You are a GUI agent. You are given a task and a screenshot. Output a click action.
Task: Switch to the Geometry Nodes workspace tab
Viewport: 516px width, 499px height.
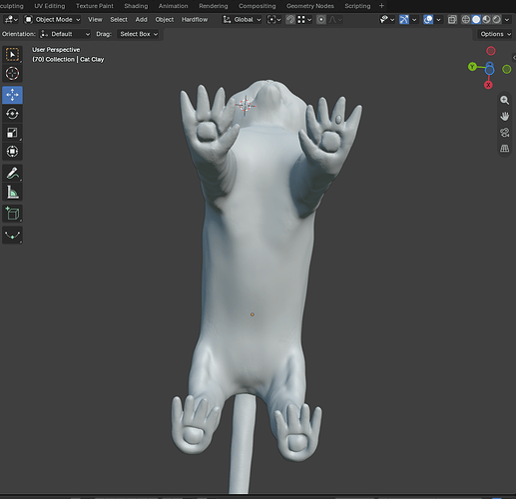pyautogui.click(x=310, y=6)
